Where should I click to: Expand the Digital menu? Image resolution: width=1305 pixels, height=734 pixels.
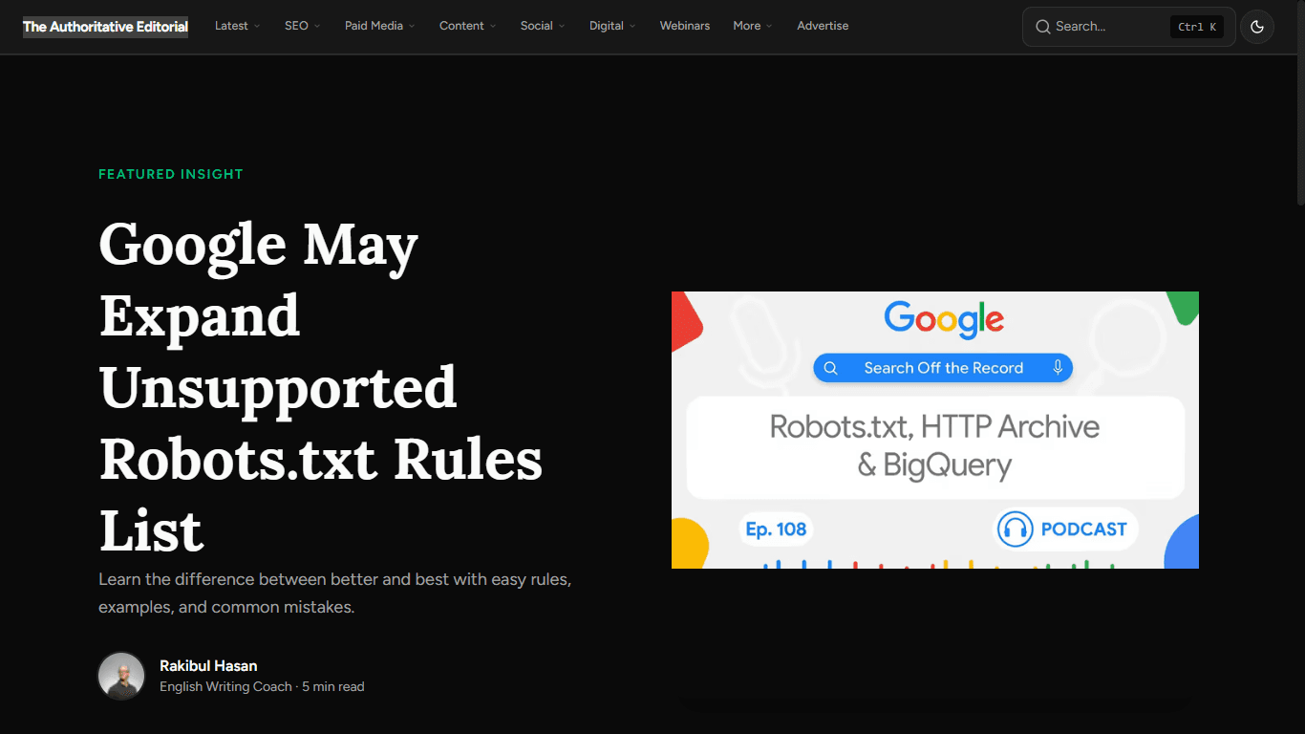[x=611, y=26]
